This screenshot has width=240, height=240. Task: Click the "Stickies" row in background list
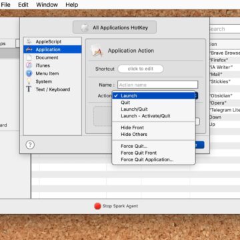coord(225,81)
